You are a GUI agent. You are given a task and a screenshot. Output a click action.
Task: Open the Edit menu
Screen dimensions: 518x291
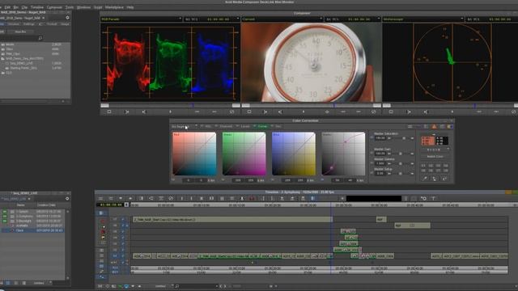tap(7, 7)
